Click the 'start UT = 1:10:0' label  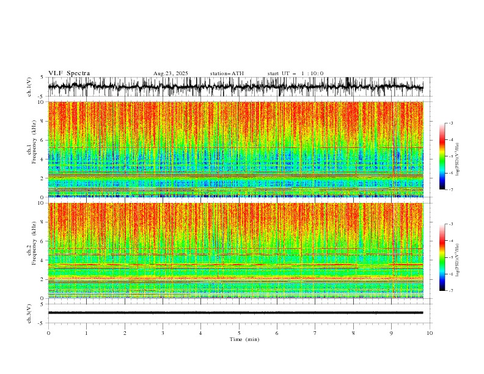point(295,73)
